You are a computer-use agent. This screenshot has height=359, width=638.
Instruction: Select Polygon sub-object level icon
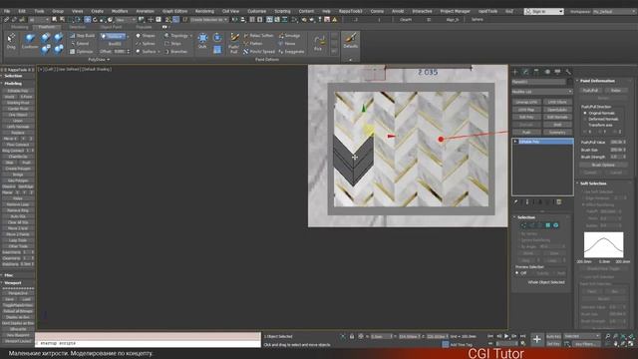click(x=548, y=225)
